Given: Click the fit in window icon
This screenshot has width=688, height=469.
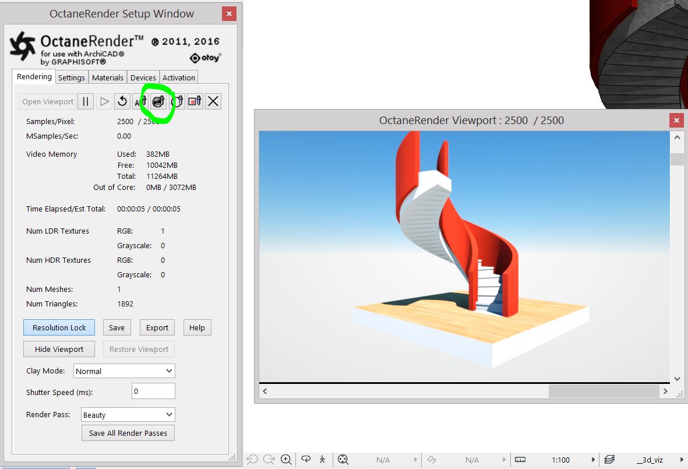Looking at the screenshot, I should pos(343,459).
